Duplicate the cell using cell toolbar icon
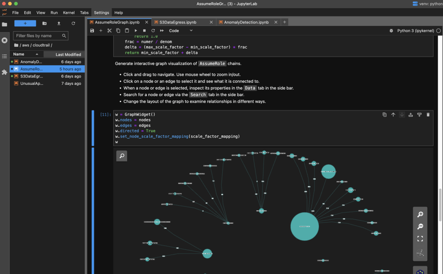 (x=385, y=115)
